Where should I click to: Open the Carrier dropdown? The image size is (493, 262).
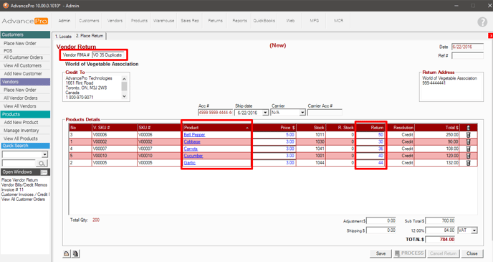point(302,113)
